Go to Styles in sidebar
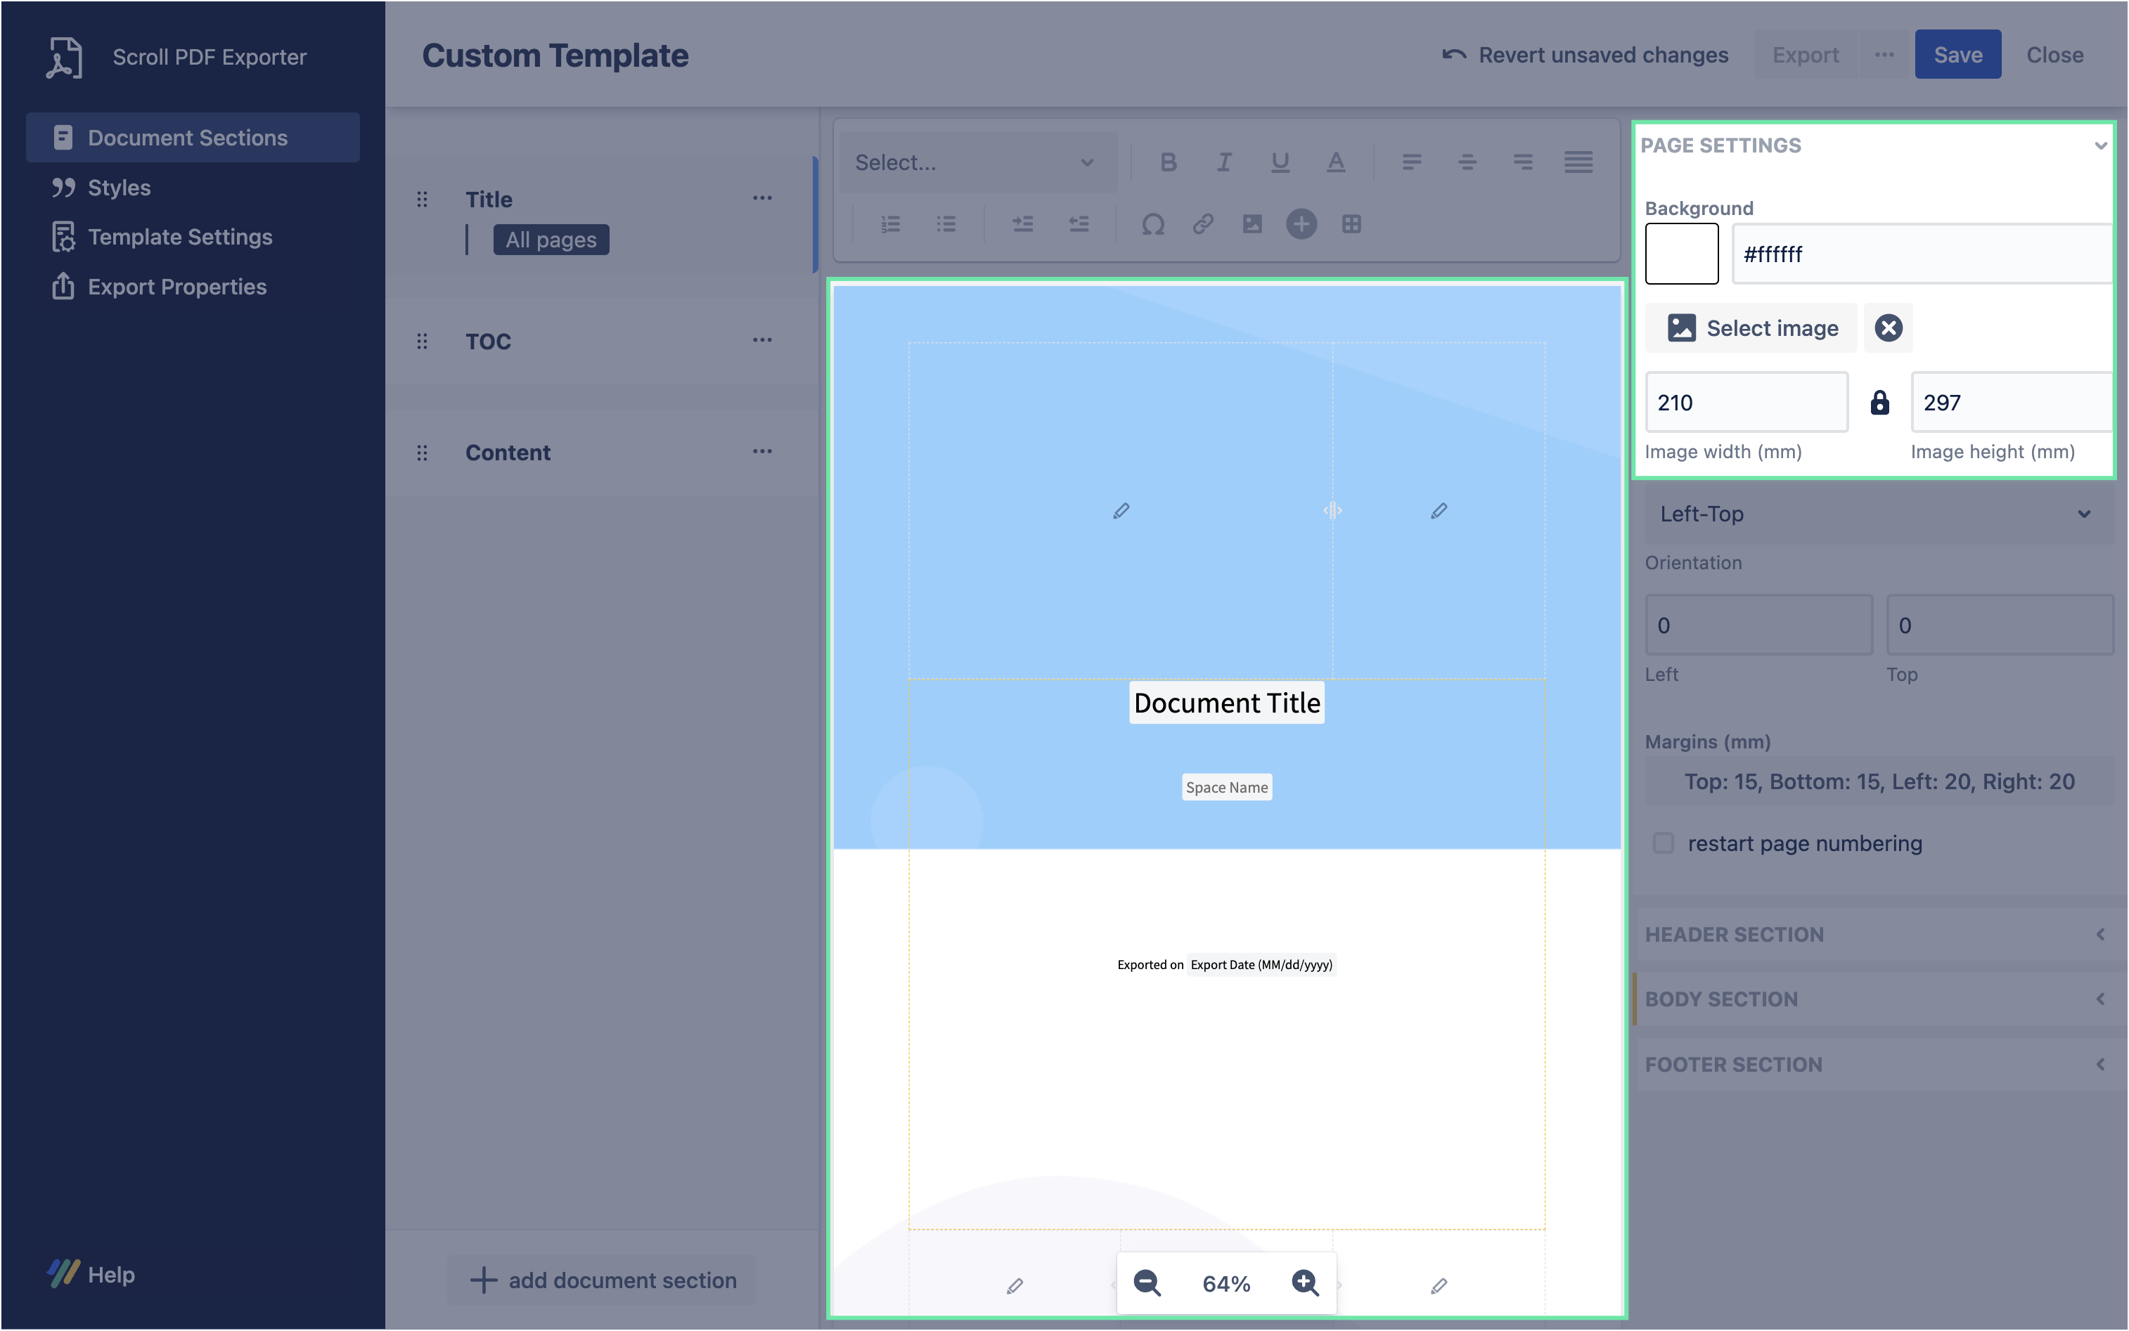2129x1331 pixels. coord(119,188)
